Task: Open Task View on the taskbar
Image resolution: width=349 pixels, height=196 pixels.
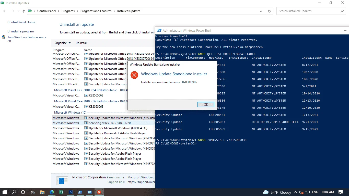Action: 33,192
